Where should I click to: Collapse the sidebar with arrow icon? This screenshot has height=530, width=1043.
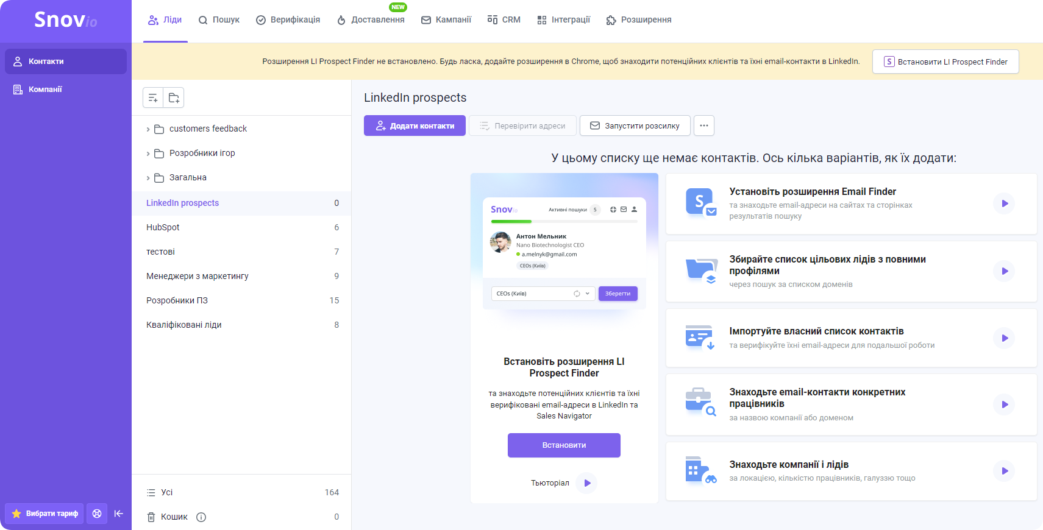119,514
